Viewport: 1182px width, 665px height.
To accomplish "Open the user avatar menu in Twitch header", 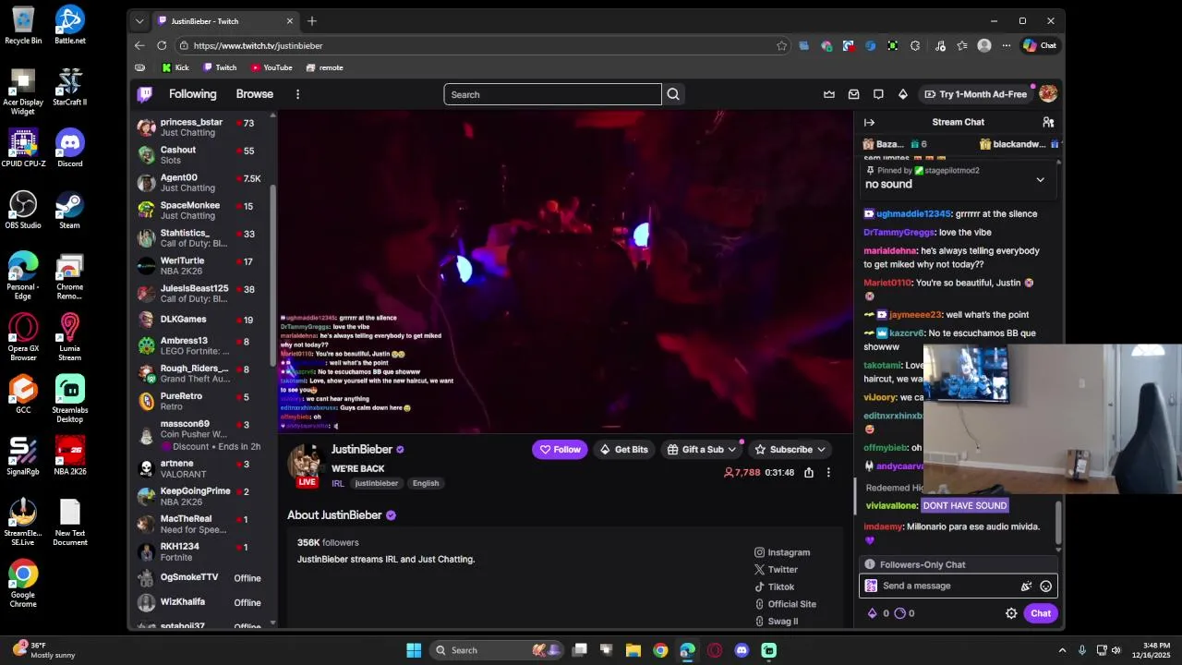I will click(x=1047, y=94).
